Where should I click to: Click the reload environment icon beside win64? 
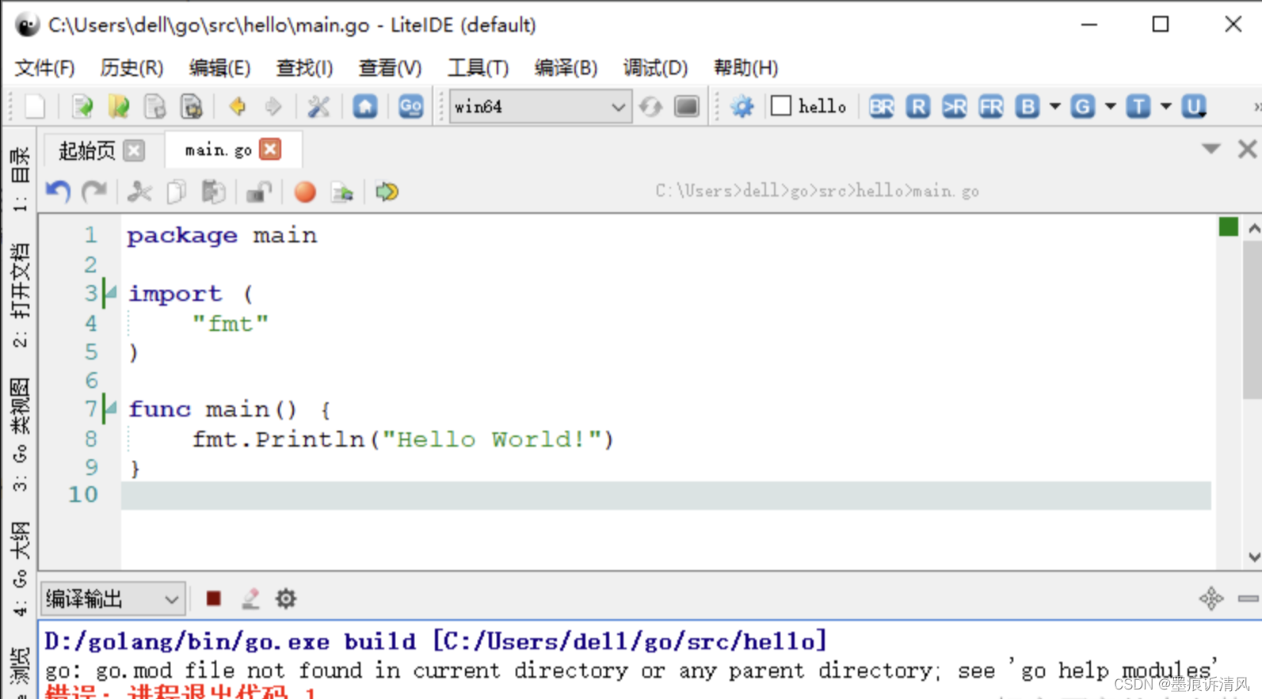tap(651, 106)
